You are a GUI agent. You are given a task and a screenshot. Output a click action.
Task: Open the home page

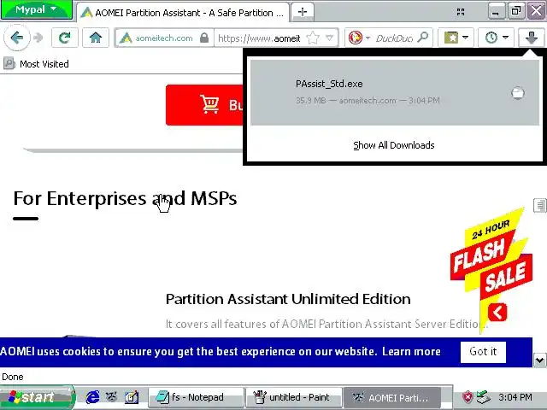pyautogui.click(x=95, y=38)
